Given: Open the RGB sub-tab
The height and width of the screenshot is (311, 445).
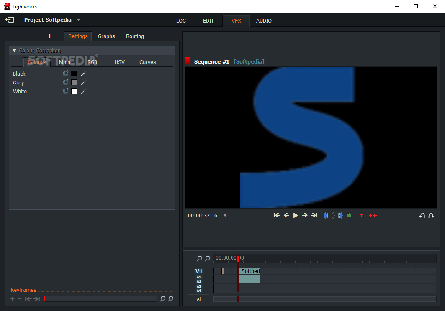Looking at the screenshot, I should (x=92, y=62).
